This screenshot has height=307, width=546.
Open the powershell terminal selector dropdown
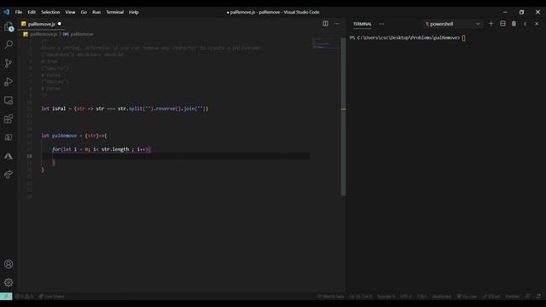coord(452,24)
